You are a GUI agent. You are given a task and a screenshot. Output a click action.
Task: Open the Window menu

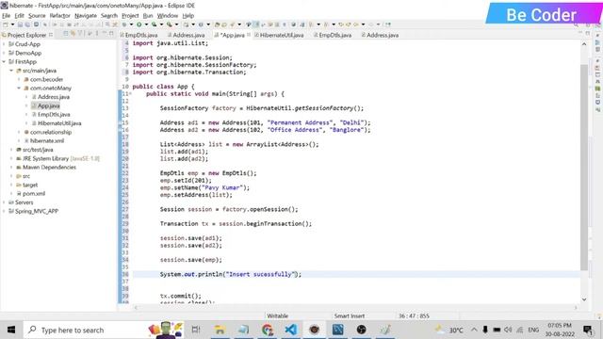pyautogui.click(x=168, y=16)
